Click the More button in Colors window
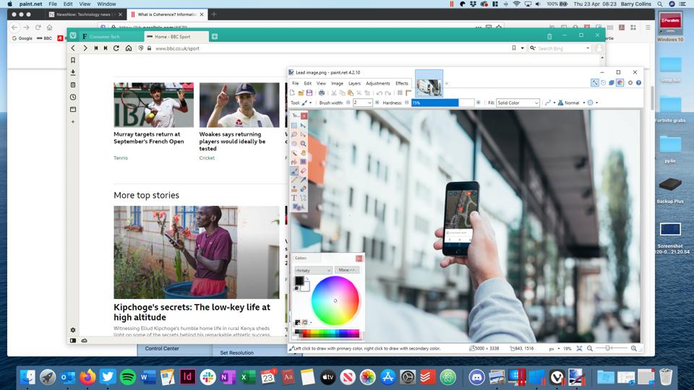694x390 pixels. (347, 270)
